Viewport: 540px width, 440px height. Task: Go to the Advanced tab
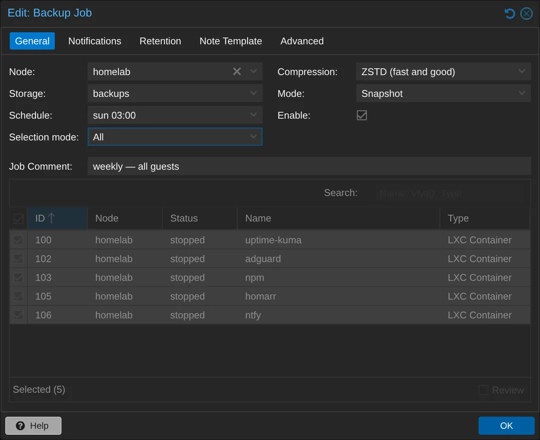(302, 41)
